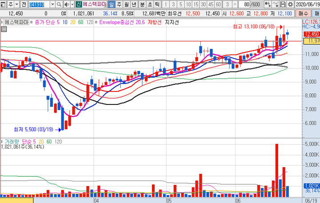Toggle square marker before 종가 단순 legend
Screen dimensions: 320x203
coord(32,22)
